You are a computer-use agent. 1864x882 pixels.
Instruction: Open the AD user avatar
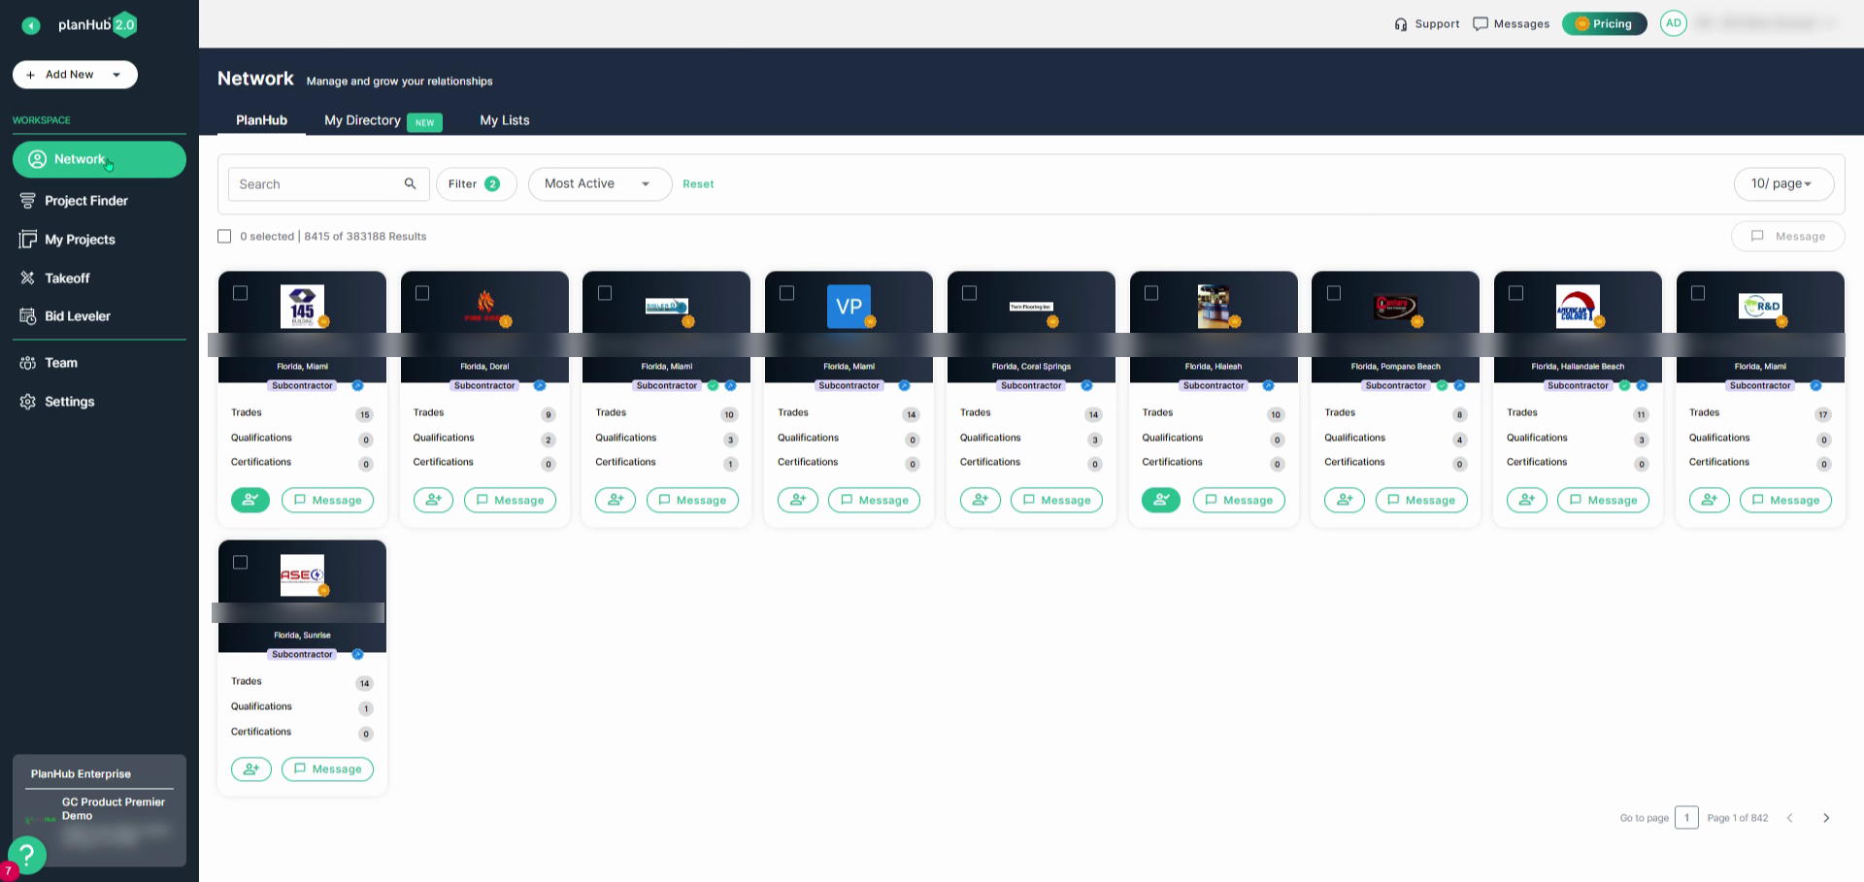click(1674, 23)
